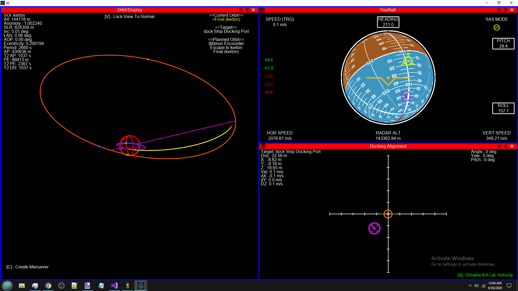
Task: Toggle RCS indicator
Action: pyautogui.click(x=269, y=68)
